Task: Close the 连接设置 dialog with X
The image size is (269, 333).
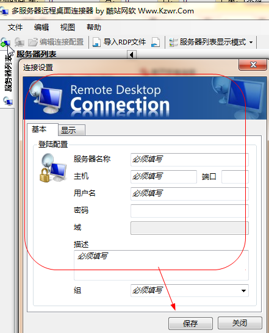Action: coord(253,65)
